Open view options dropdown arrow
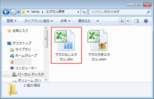The width and height of the screenshot is (154, 99). [128, 21]
